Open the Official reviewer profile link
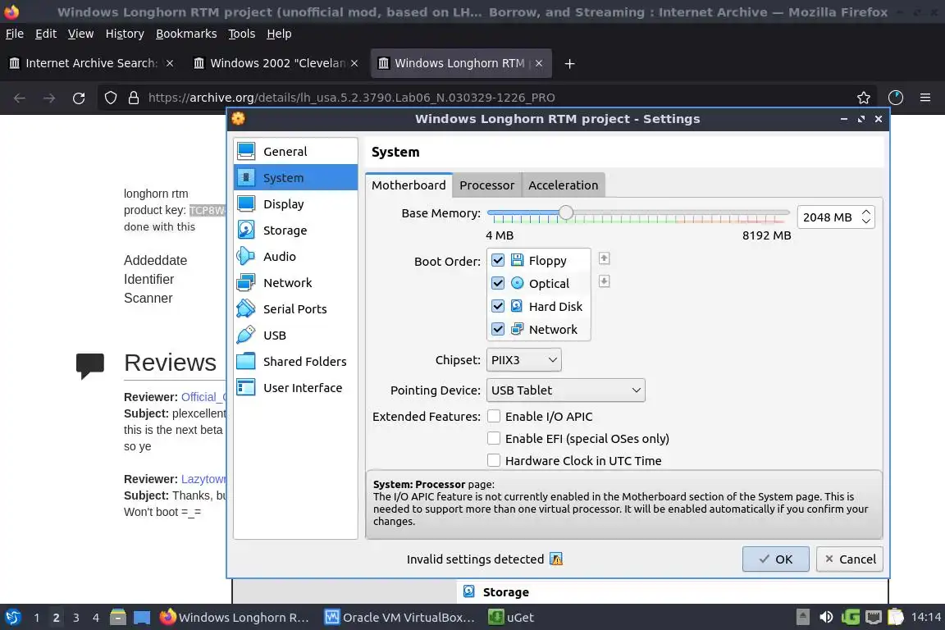Screen dimensions: 945x630 (203, 397)
